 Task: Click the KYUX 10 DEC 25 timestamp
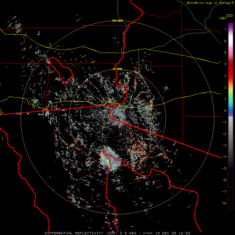pos(167,233)
